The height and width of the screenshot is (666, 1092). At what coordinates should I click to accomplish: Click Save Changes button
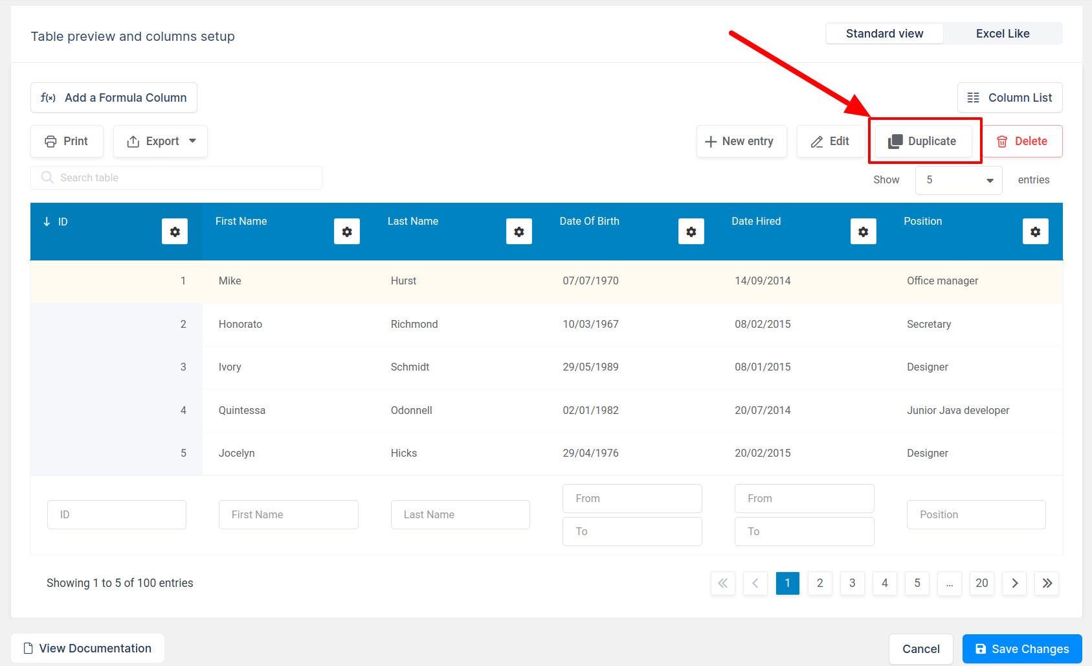(1022, 649)
